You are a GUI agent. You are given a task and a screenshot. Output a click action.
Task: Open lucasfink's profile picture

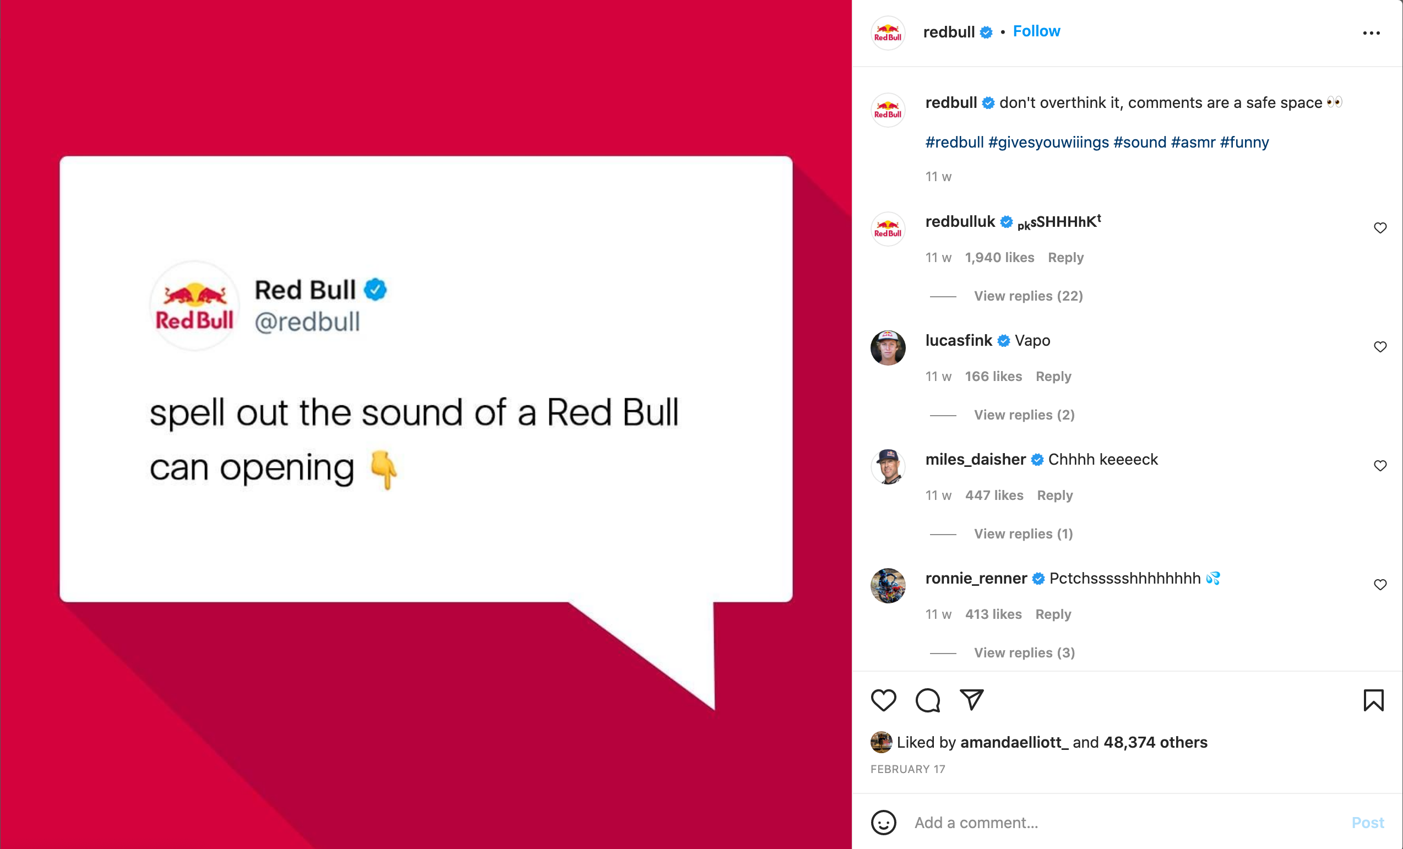(x=888, y=347)
